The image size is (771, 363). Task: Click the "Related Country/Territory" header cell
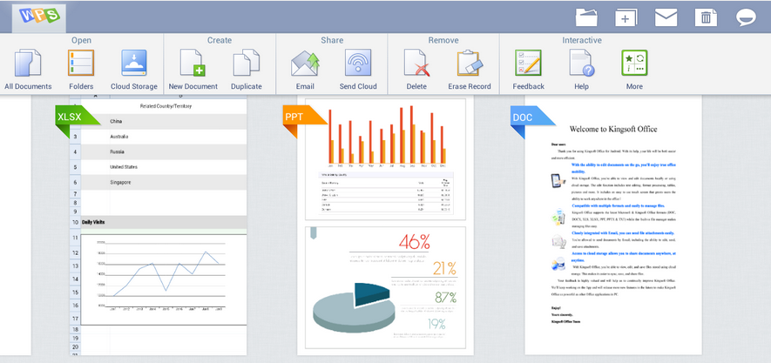(166, 105)
